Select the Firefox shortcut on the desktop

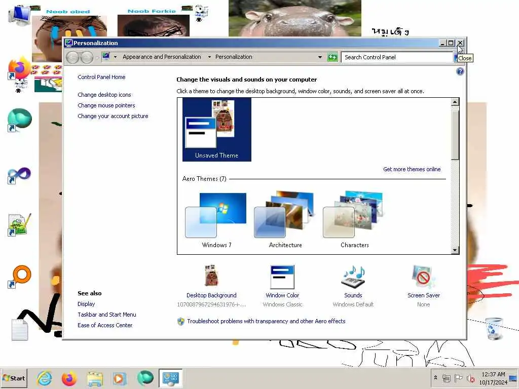(x=19, y=69)
